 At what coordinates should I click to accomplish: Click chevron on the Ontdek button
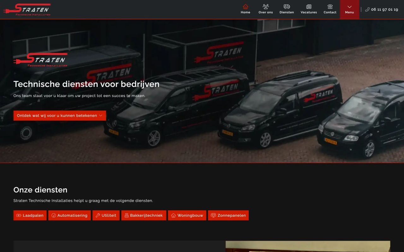(x=101, y=116)
